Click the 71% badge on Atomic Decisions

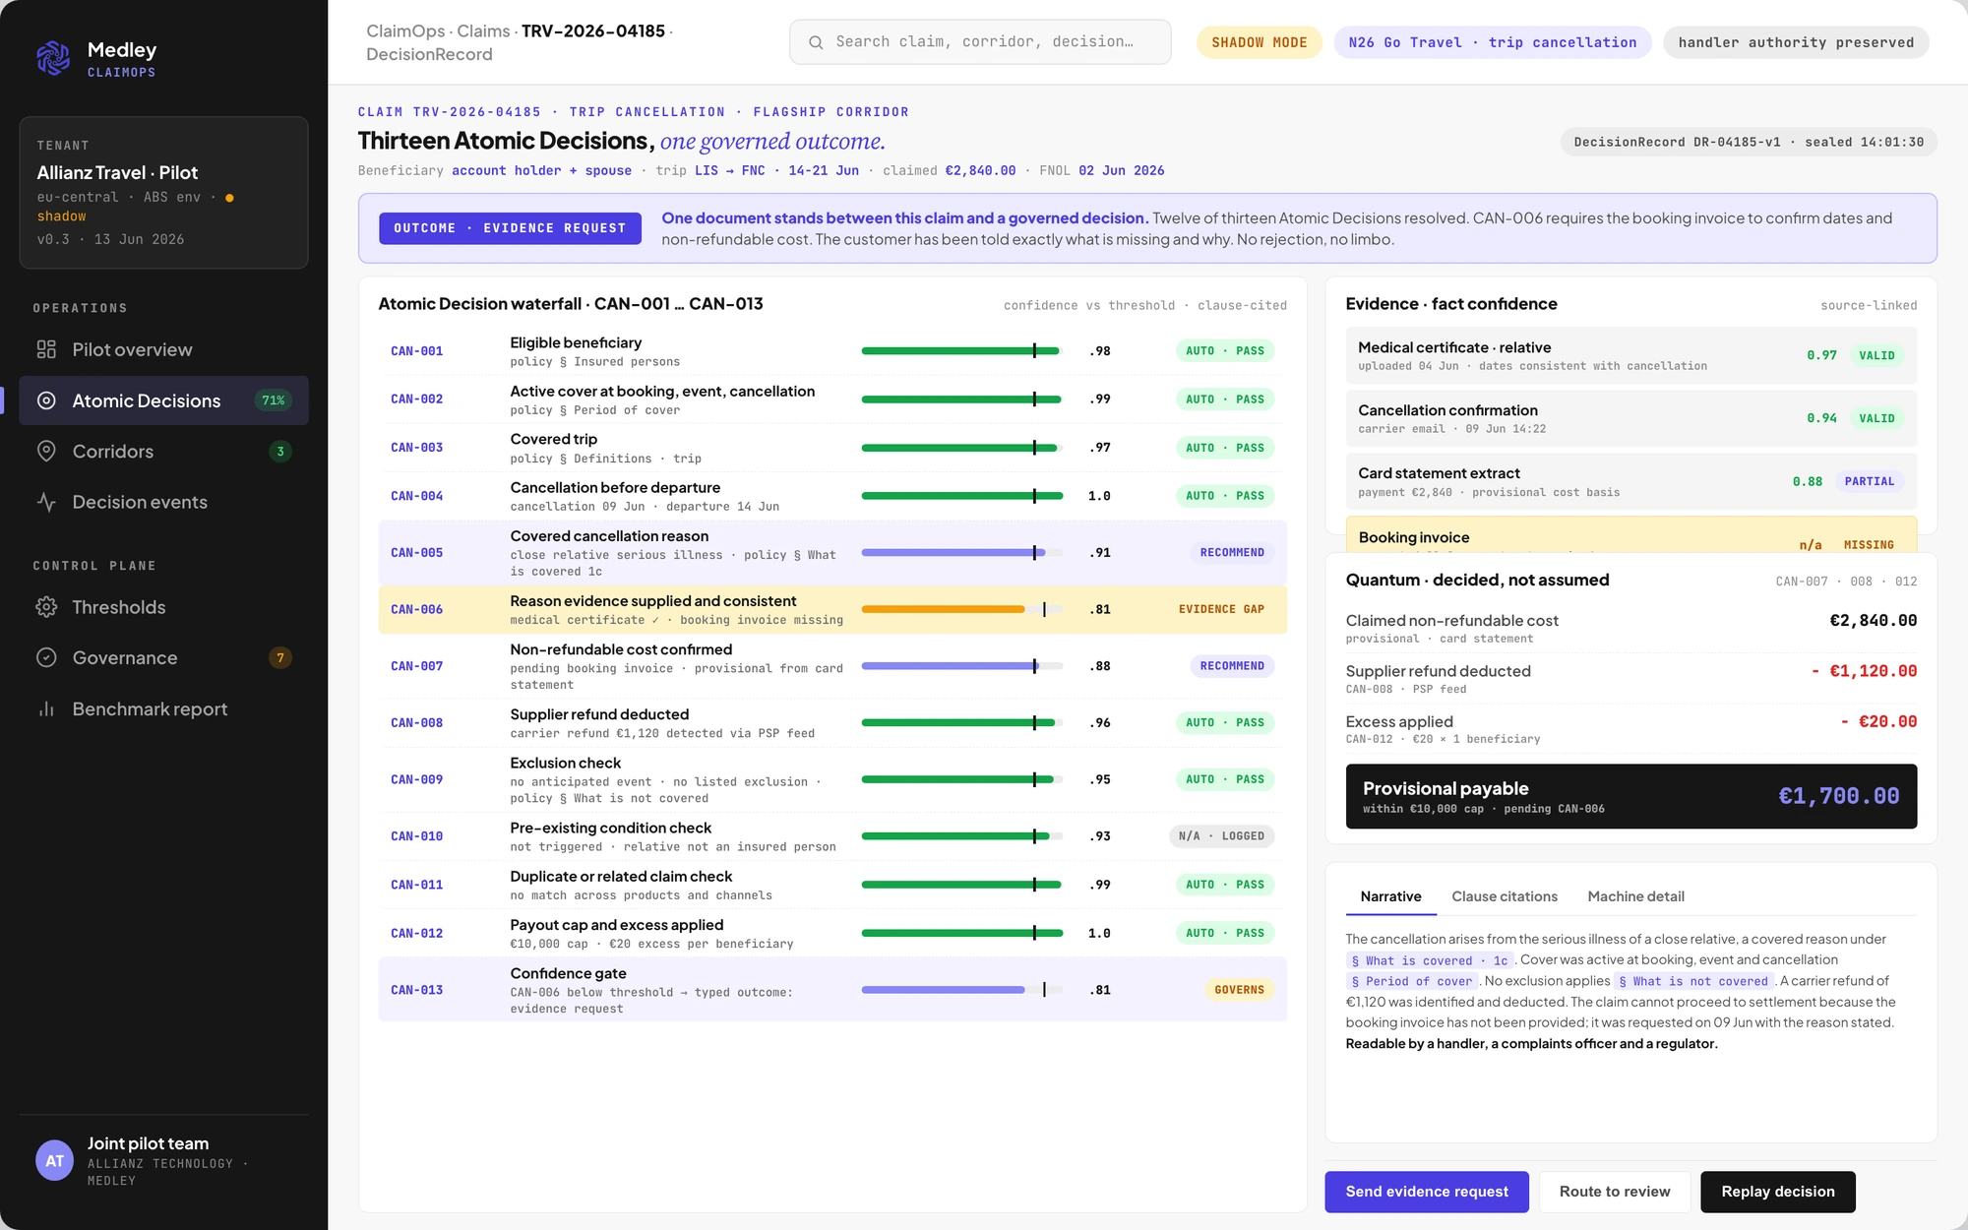click(274, 400)
